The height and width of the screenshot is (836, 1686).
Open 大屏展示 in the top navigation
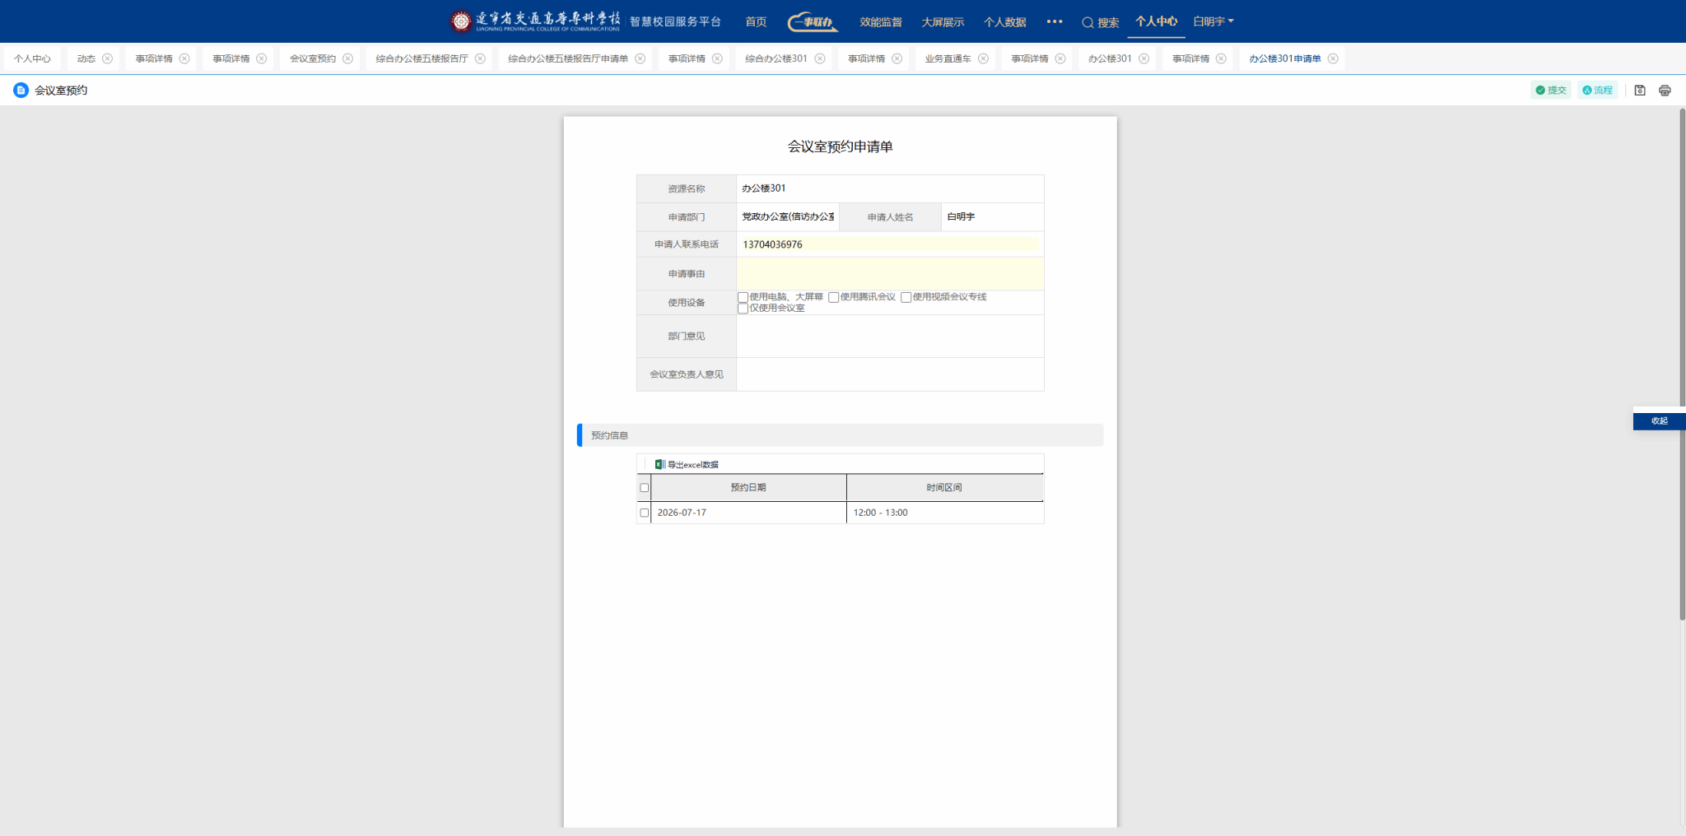click(943, 22)
